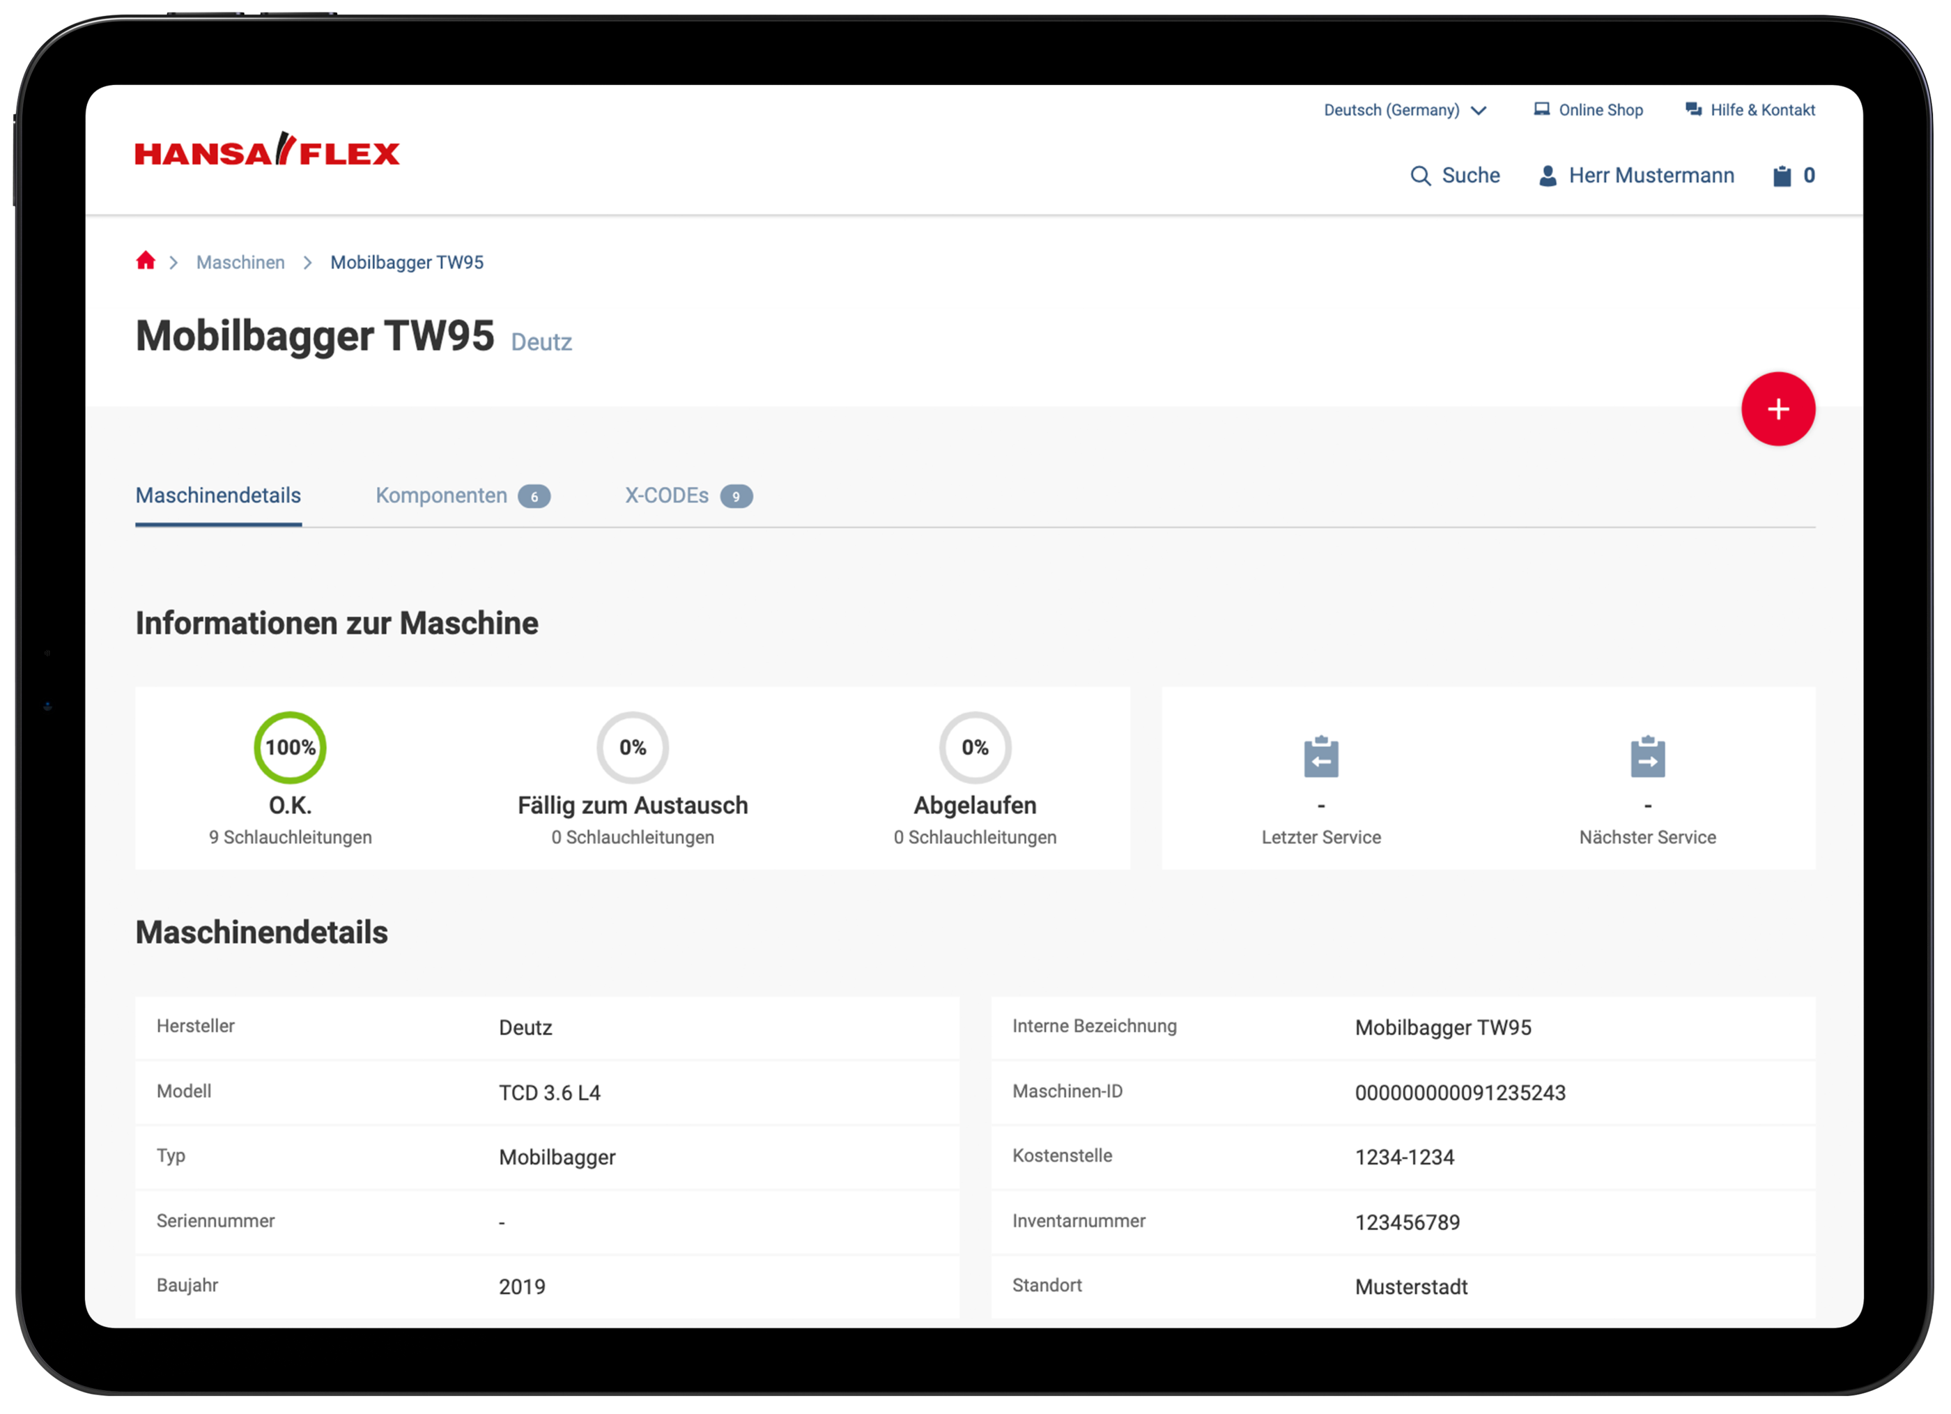The height and width of the screenshot is (1414, 1951).
Task: Click the Abgelaufen 0% ring
Action: click(x=975, y=747)
